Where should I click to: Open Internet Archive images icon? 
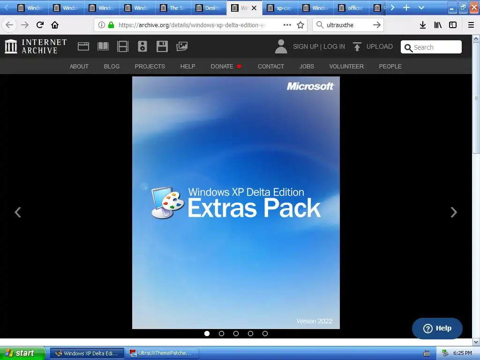(182, 46)
